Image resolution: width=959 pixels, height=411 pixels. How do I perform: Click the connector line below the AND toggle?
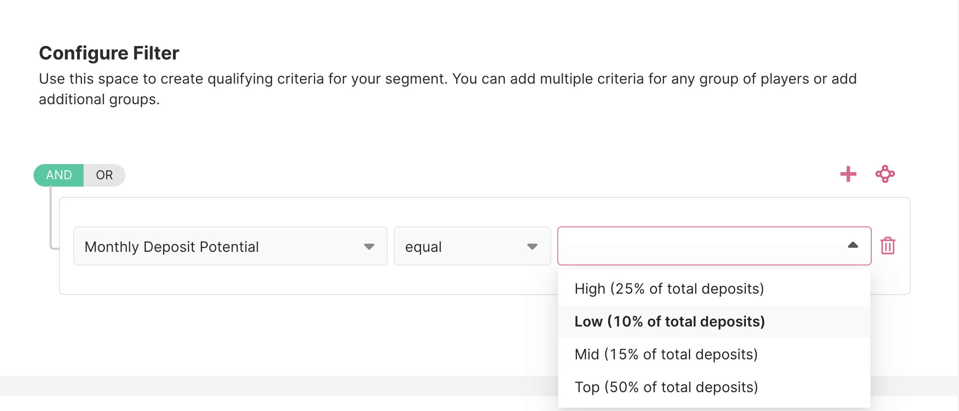click(51, 217)
